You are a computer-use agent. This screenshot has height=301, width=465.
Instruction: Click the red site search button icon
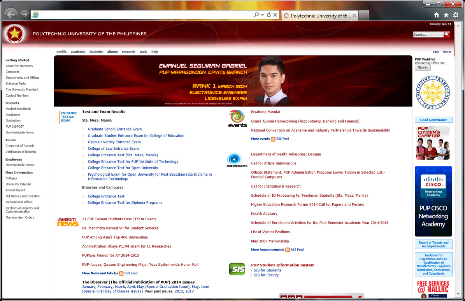pos(447,35)
